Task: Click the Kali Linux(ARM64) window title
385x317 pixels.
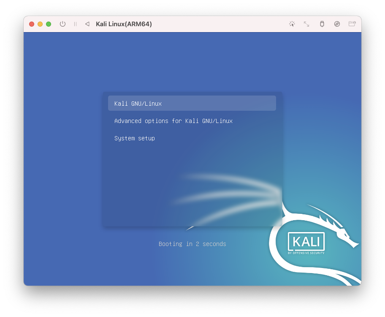Action: pos(124,24)
